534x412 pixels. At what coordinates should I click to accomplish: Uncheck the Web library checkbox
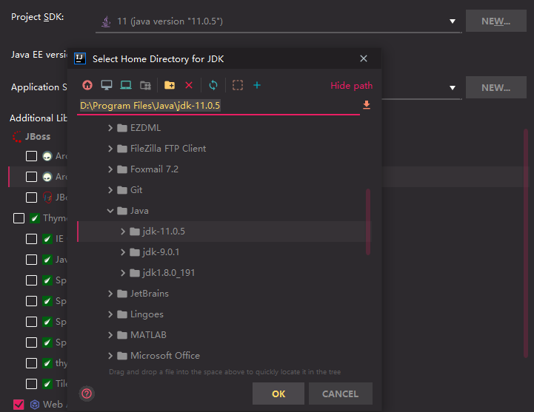pyautogui.click(x=19, y=405)
